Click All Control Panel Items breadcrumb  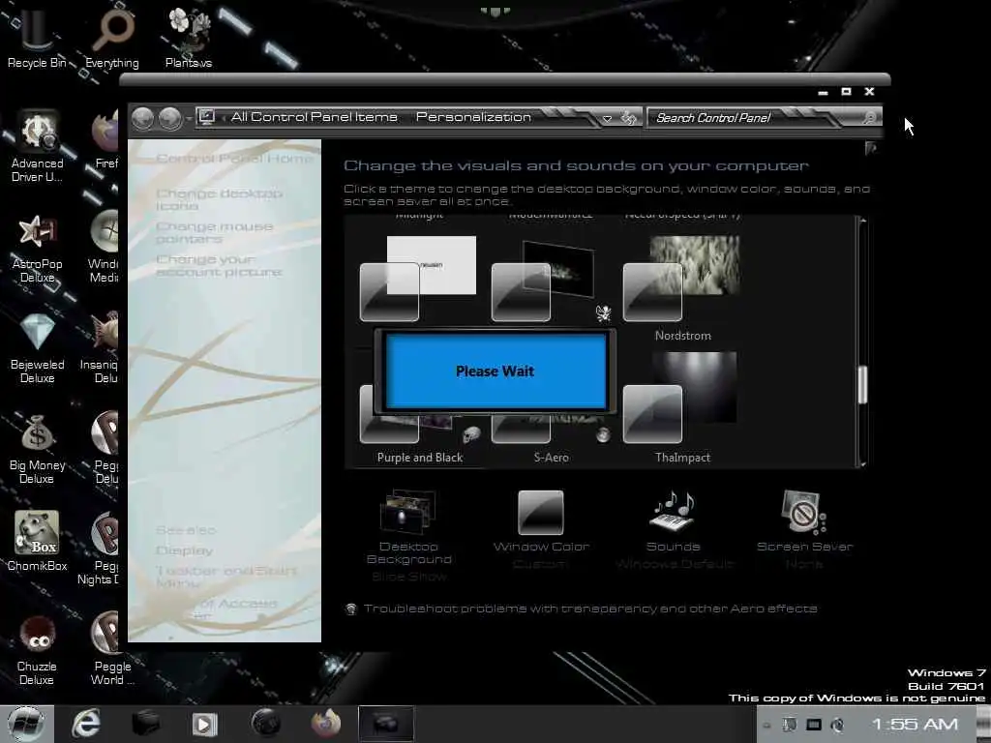[x=315, y=117]
